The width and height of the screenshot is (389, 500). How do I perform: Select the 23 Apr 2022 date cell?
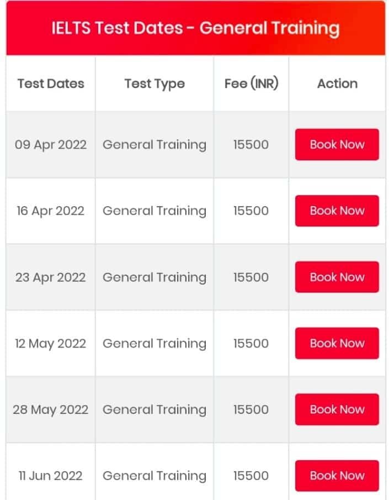(x=50, y=277)
